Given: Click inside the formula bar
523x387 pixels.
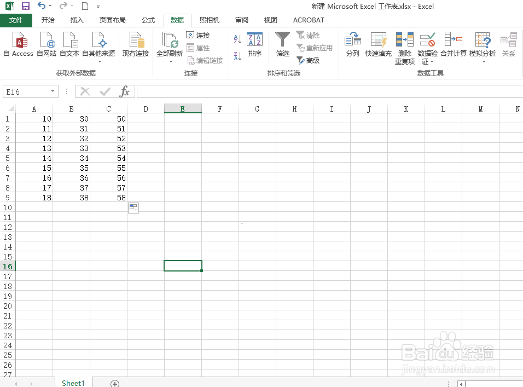Looking at the screenshot, I should [329, 91].
